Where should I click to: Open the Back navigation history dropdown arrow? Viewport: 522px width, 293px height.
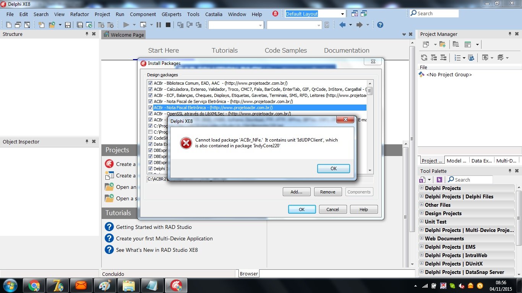click(350, 25)
